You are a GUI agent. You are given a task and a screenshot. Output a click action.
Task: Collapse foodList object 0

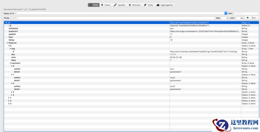tap(9, 46)
